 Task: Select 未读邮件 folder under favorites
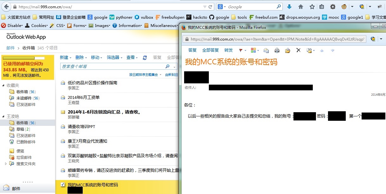(24, 98)
